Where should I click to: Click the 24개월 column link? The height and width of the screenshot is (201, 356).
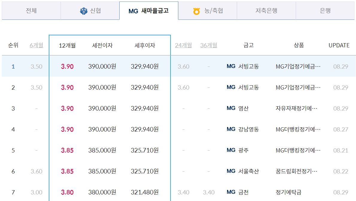(x=183, y=45)
